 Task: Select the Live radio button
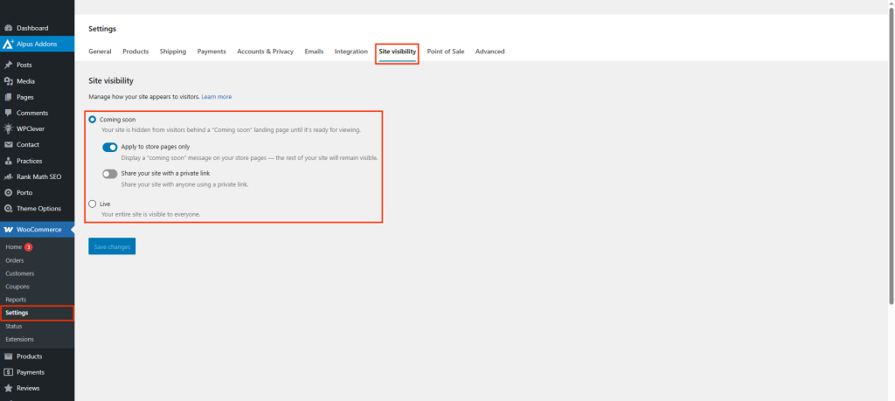point(93,204)
